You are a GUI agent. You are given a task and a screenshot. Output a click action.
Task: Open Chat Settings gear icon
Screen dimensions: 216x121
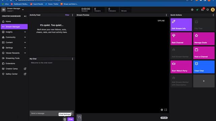(65, 119)
